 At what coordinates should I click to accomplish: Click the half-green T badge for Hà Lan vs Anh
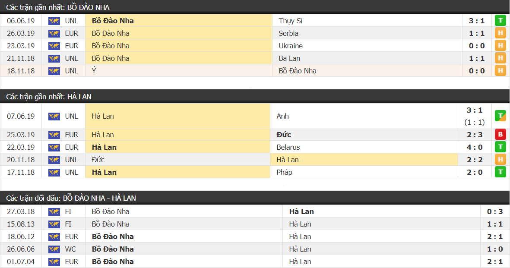click(x=500, y=116)
